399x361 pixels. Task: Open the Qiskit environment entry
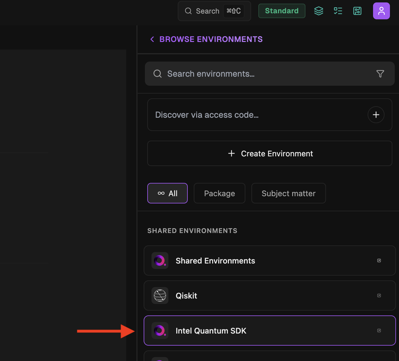click(x=270, y=296)
